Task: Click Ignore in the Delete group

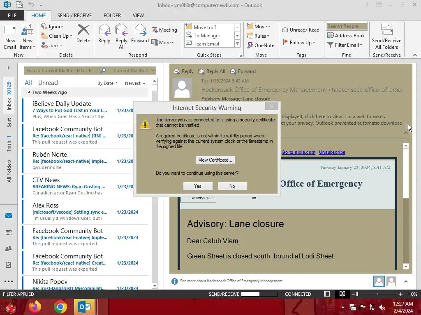Action: pos(52,27)
